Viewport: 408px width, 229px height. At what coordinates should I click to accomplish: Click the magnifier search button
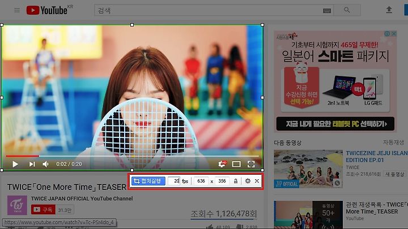(347, 10)
